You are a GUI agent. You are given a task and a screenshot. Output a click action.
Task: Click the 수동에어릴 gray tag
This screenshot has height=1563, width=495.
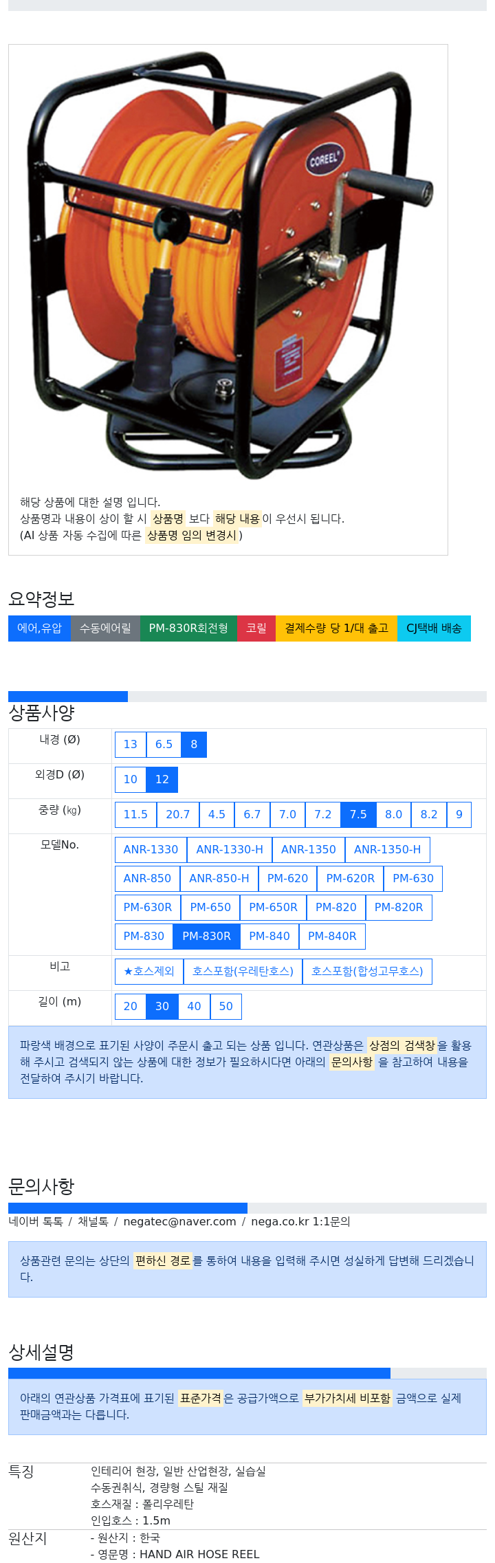tap(105, 628)
